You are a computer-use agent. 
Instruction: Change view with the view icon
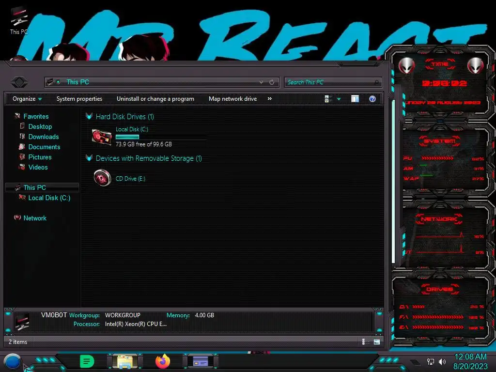[328, 99]
